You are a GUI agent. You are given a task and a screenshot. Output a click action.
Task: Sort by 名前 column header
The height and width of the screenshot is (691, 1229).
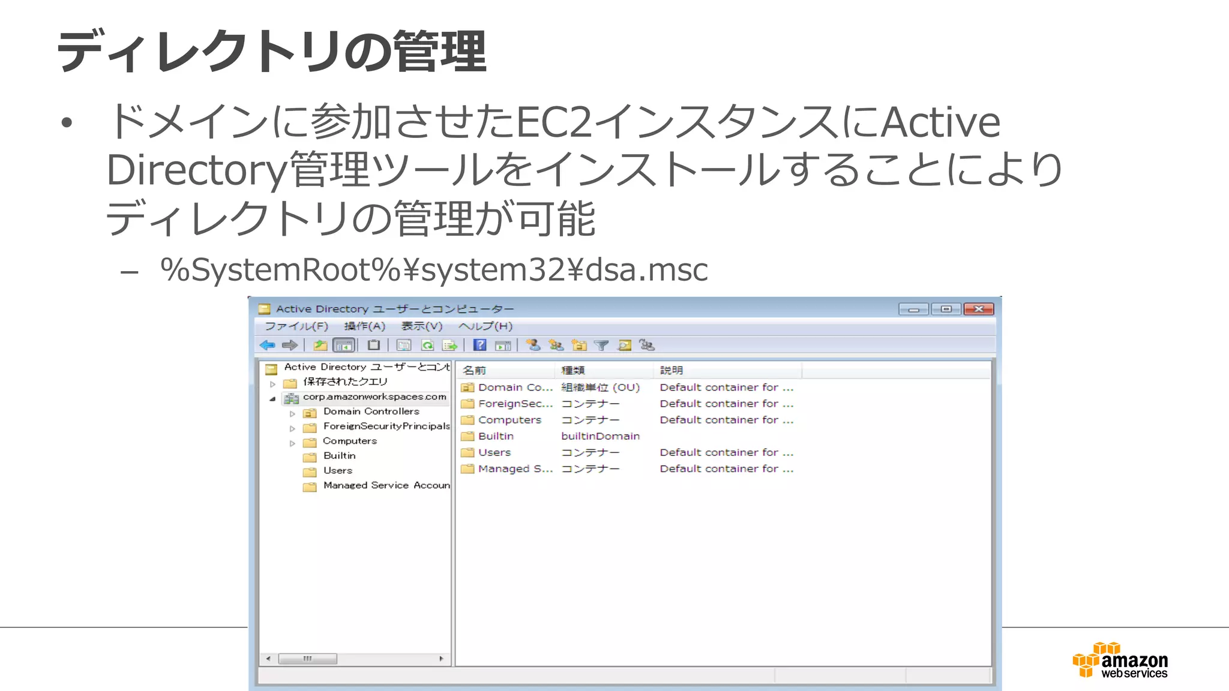pyautogui.click(x=505, y=370)
